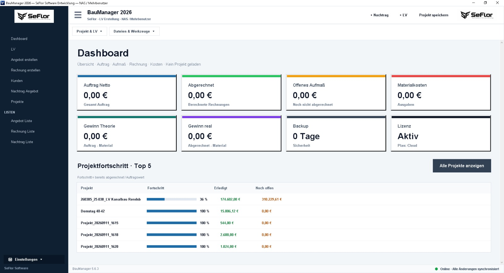Select the Offenes Aufmaß card
The width and height of the screenshot is (504, 273).
(x=336, y=92)
